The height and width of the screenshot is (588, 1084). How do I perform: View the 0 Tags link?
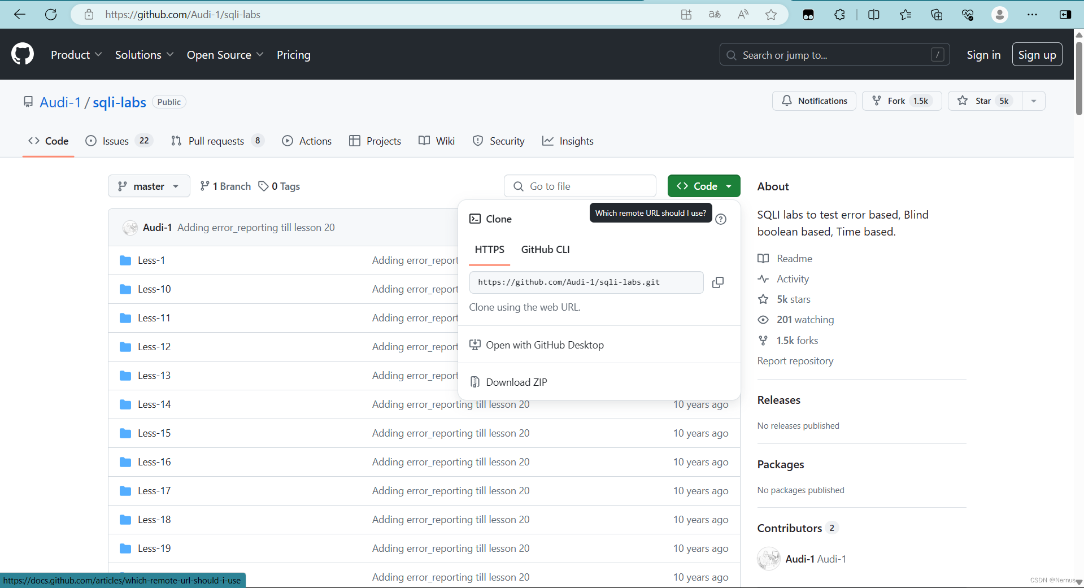pos(279,186)
